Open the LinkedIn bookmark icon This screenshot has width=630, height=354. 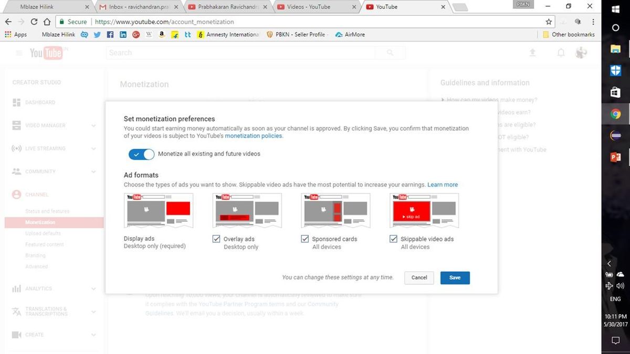point(123,35)
